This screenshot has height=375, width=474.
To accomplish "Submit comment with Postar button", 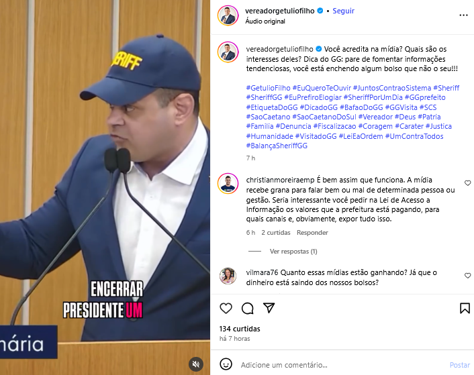I will [x=459, y=365].
